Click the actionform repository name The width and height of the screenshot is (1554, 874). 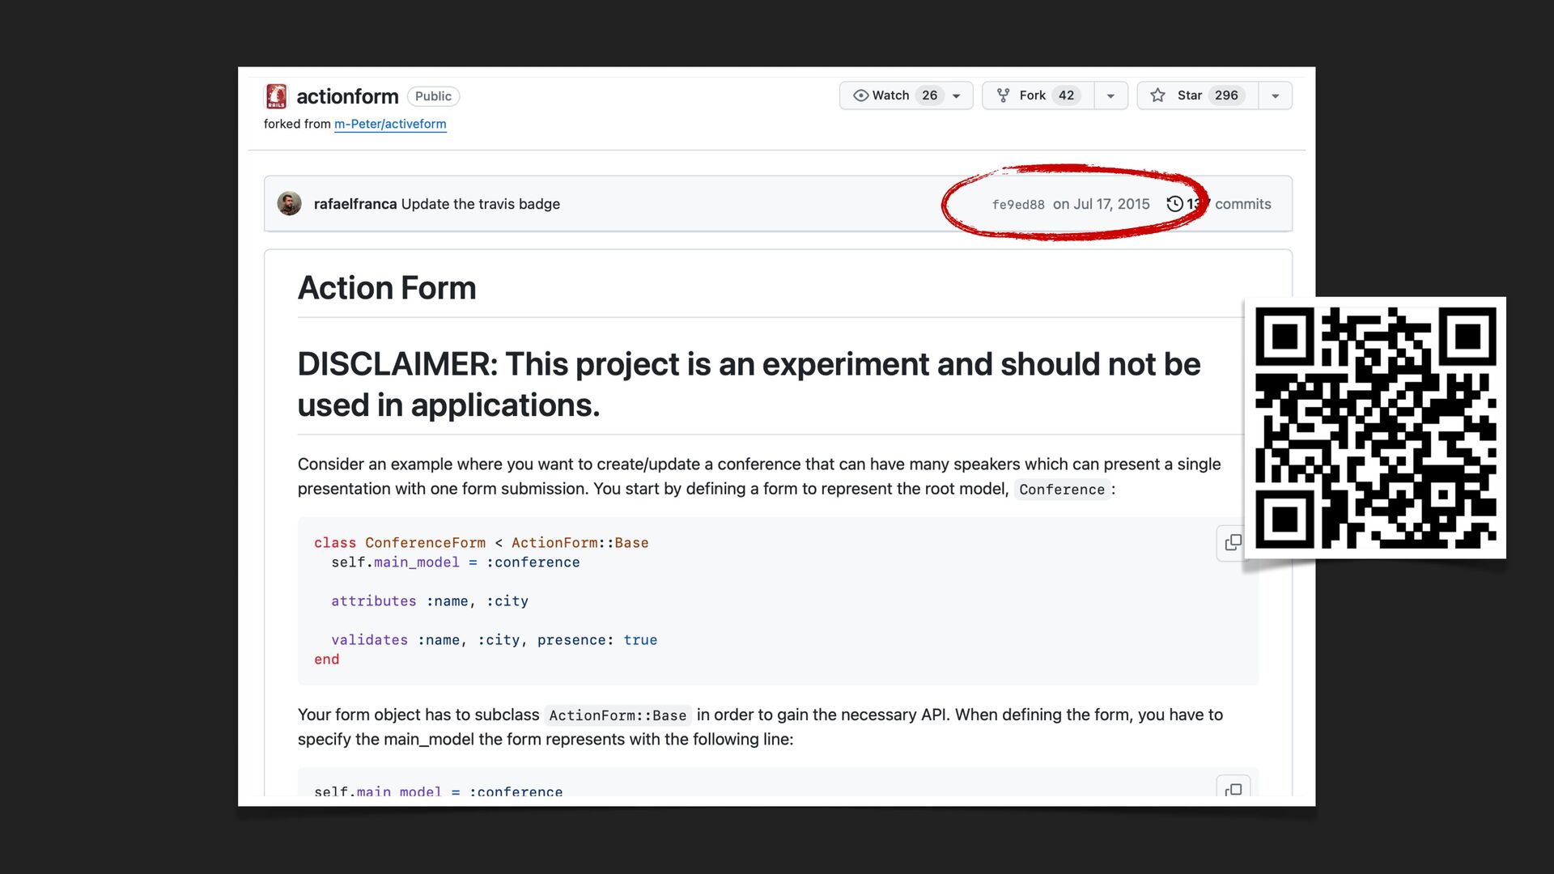pyautogui.click(x=347, y=96)
